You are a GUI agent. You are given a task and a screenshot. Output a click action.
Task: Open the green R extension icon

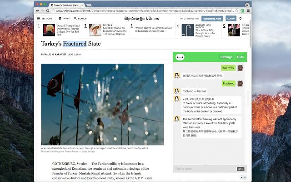point(242,11)
